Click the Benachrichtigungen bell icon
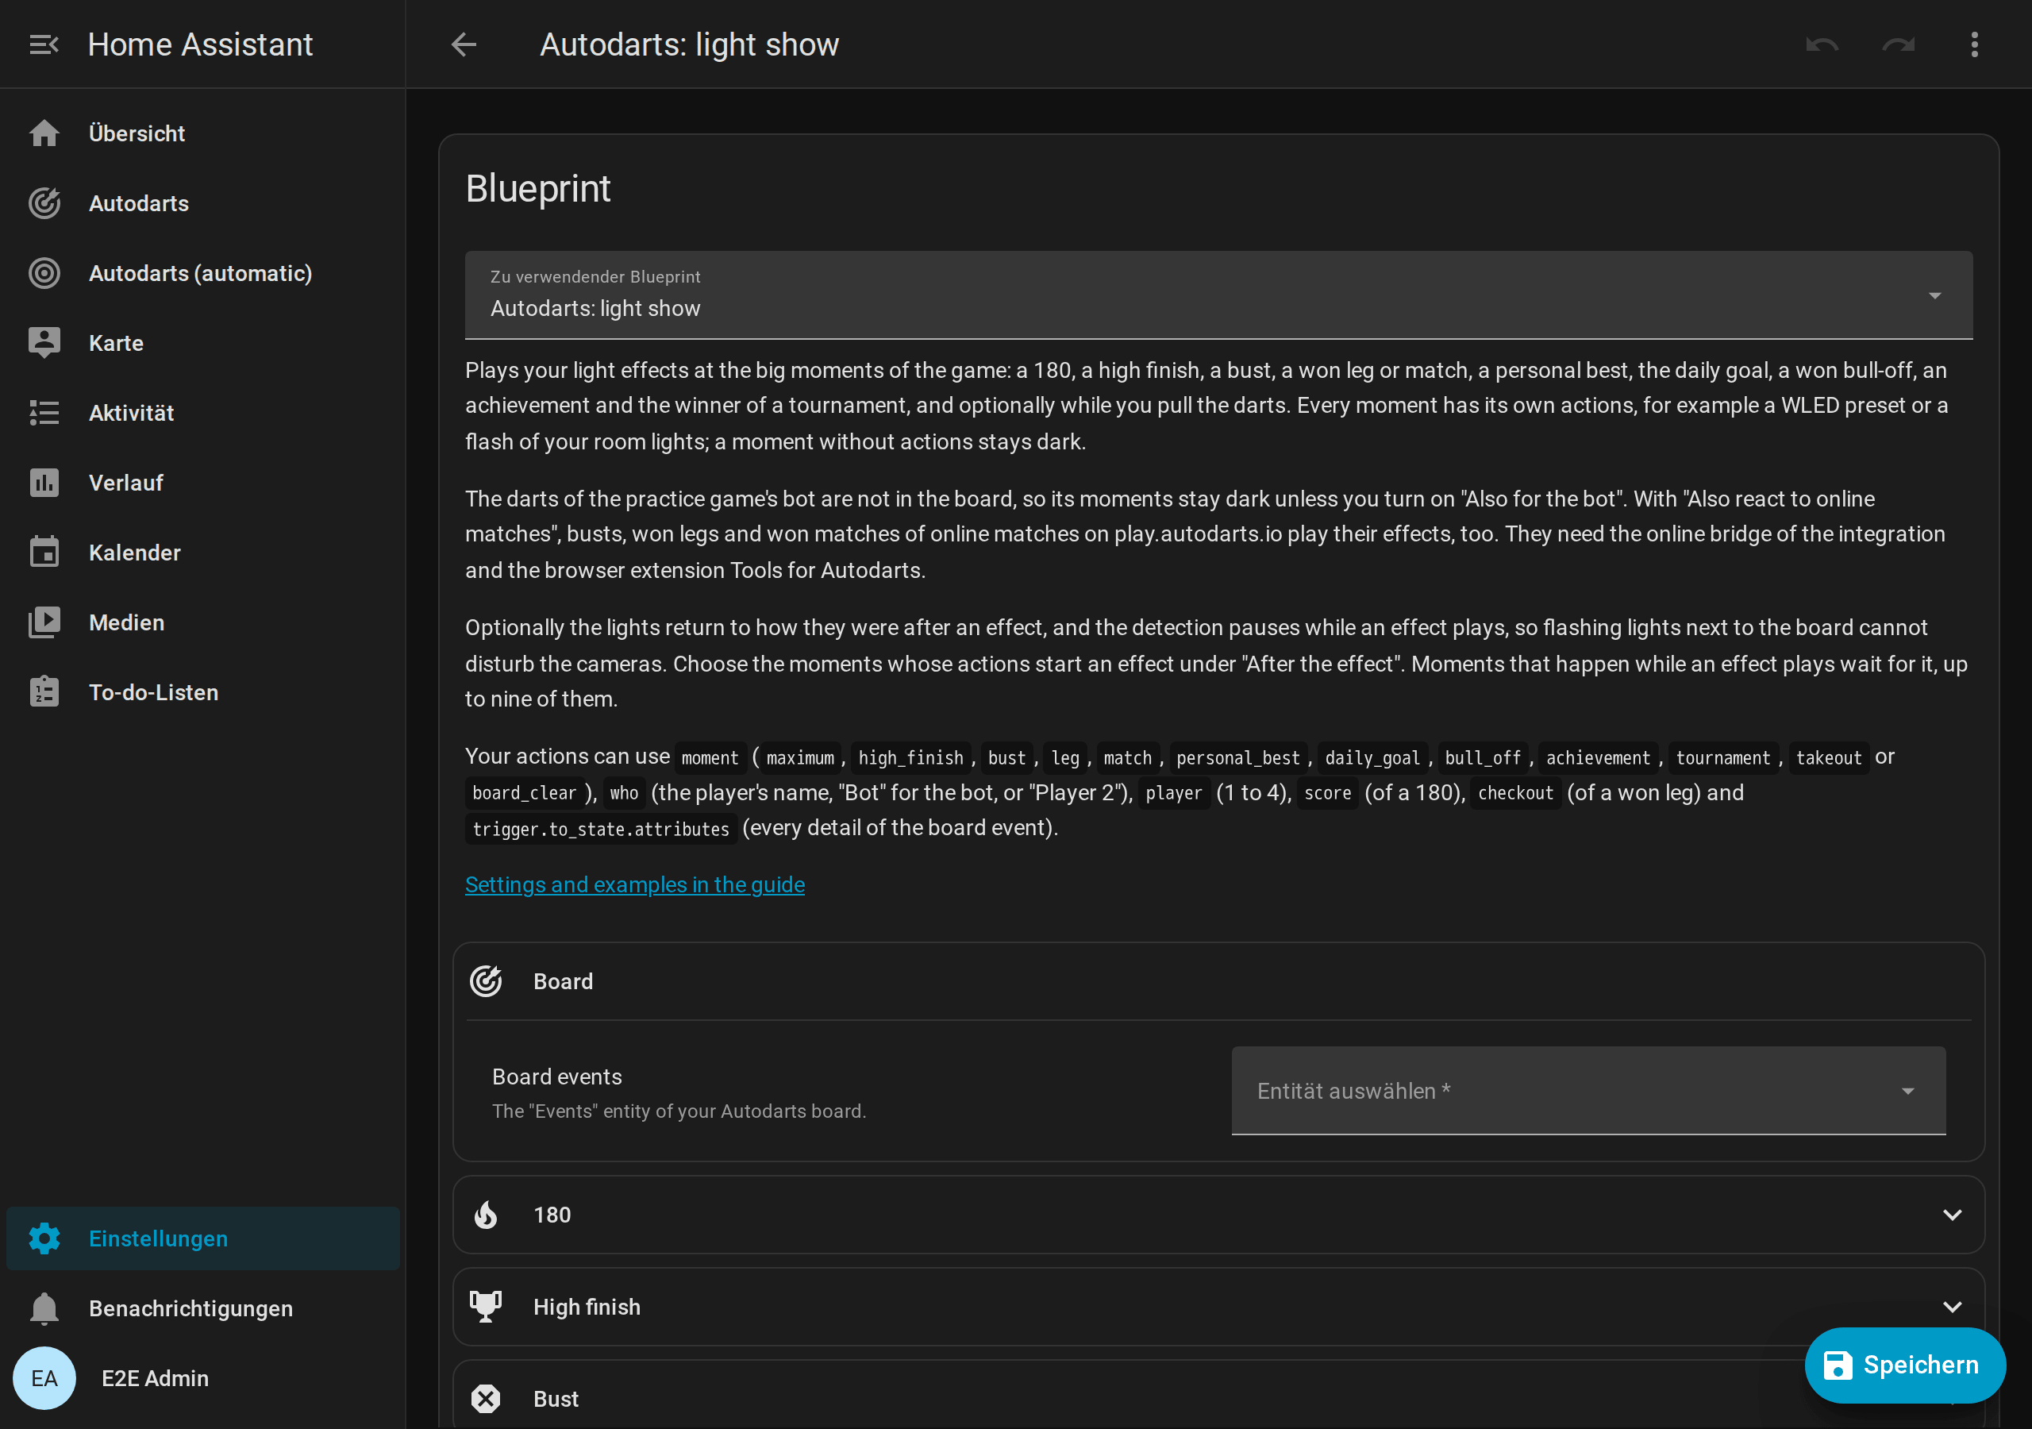The image size is (2032, 1429). [44, 1308]
